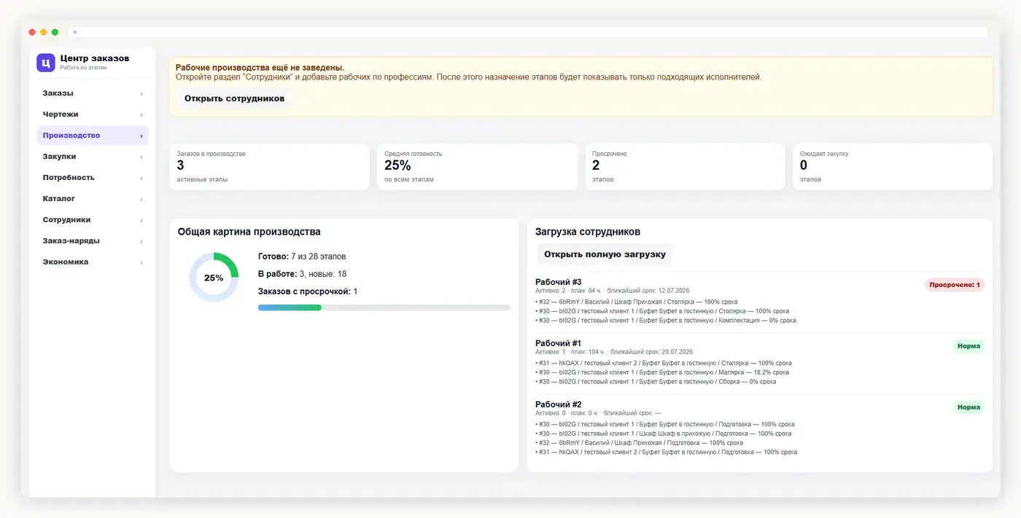
Task: Click the purple Центр заказов logo icon
Action: pos(45,63)
